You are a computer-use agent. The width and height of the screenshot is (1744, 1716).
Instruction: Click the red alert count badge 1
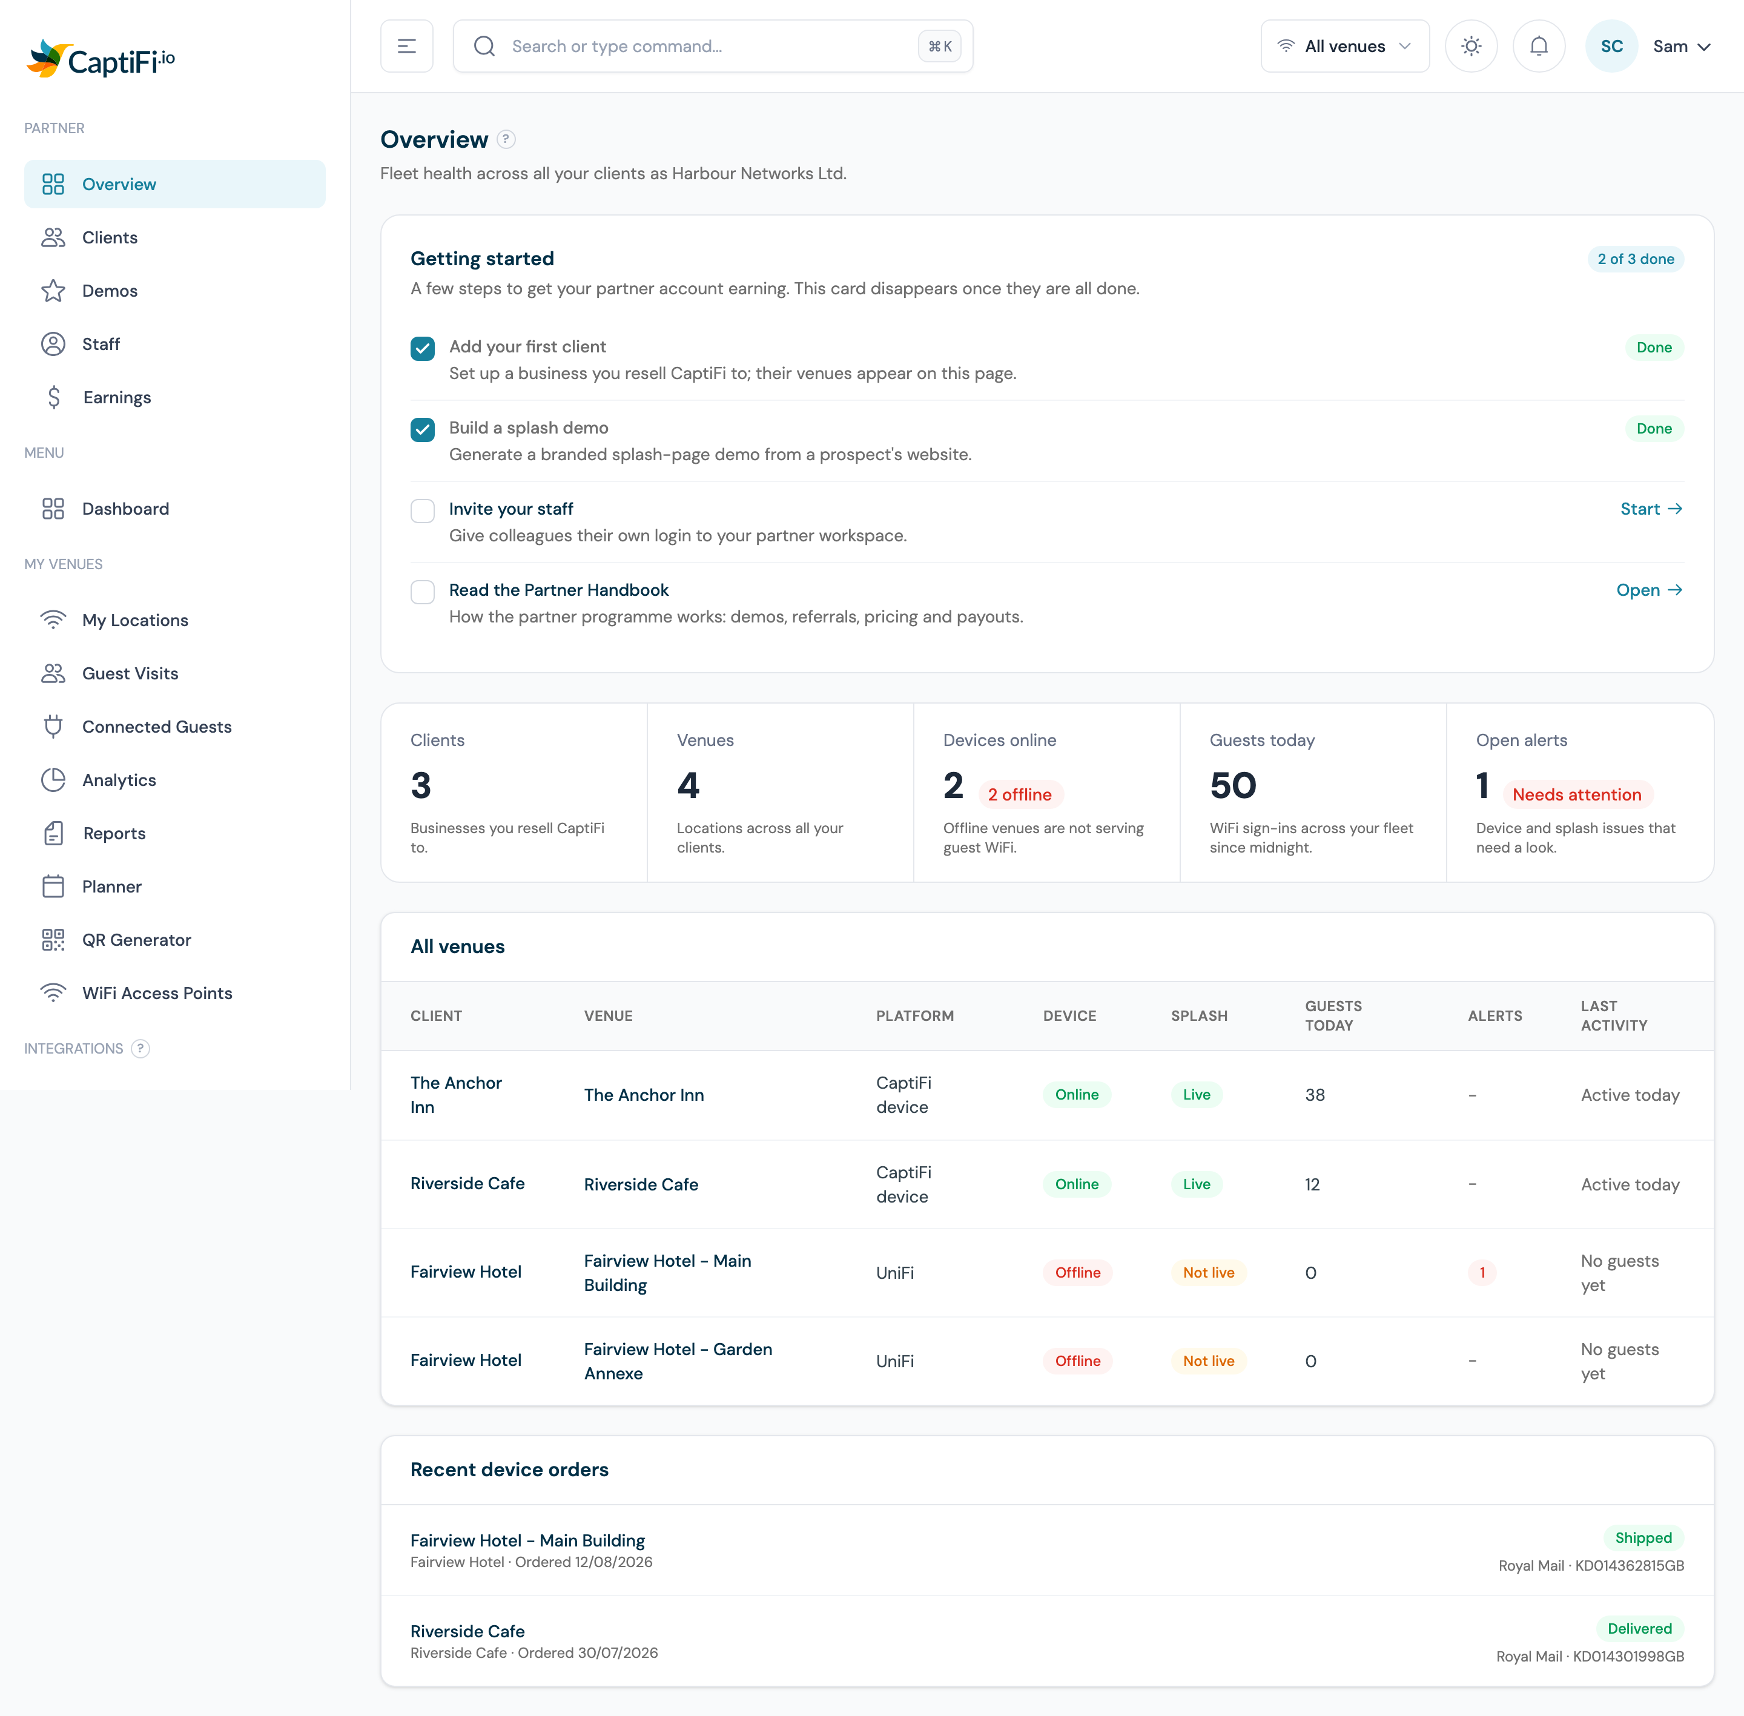point(1482,1273)
